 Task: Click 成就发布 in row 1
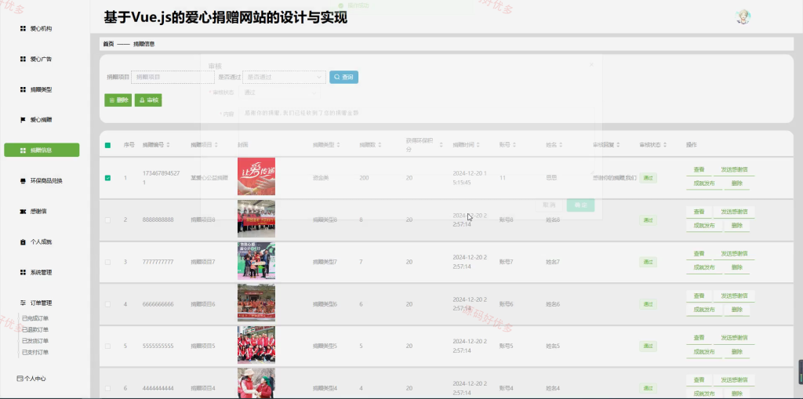tap(704, 183)
